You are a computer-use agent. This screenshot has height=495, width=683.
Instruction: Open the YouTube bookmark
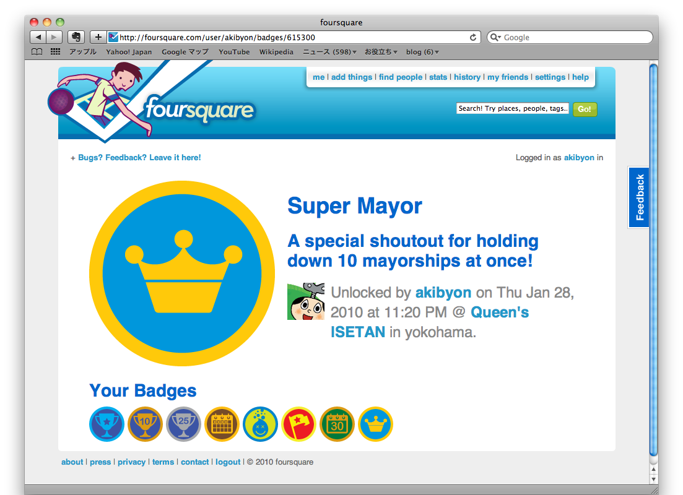pyautogui.click(x=234, y=52)
